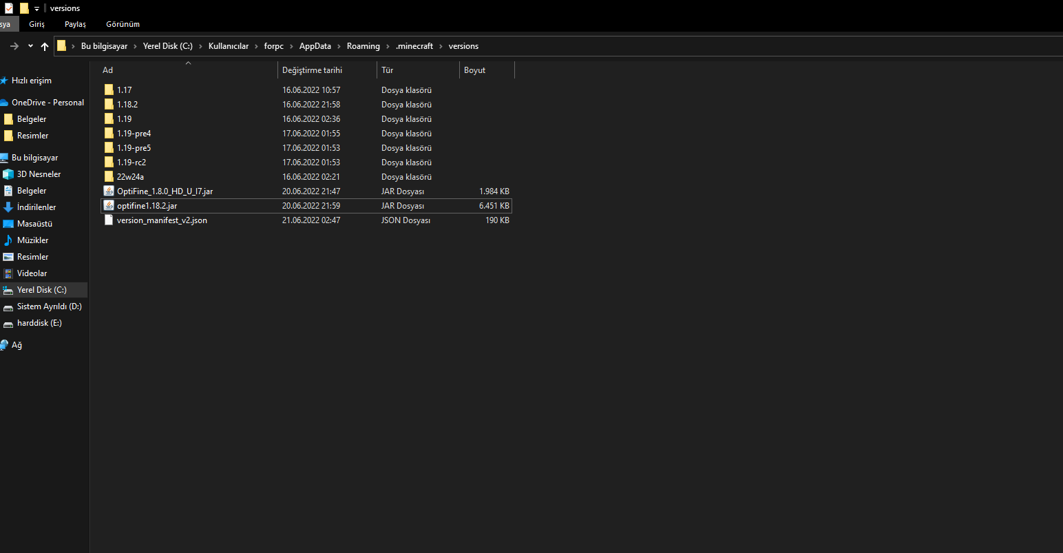The image size is (1063, 553).
Task: Click the JSON Dosyası type cell
Action: coord(406,220)
